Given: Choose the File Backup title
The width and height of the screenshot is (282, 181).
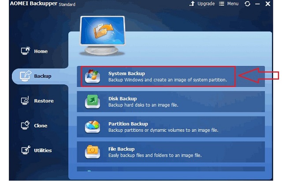Looking at the screenshot, I should tap(122, 149).
